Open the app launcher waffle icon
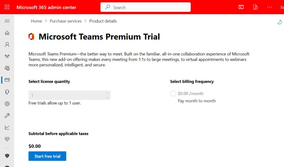Viewport: 284px width, 167px height. (7, 7)
